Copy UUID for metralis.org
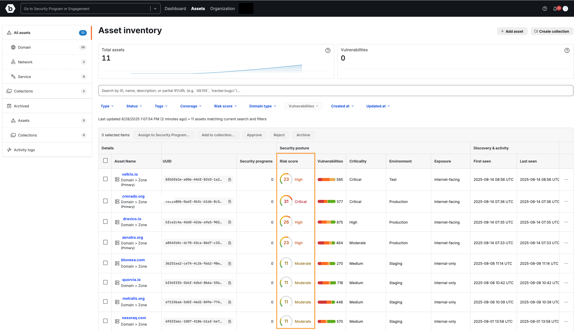This screenshot has width=574, height=331. (x=230, y=302)
